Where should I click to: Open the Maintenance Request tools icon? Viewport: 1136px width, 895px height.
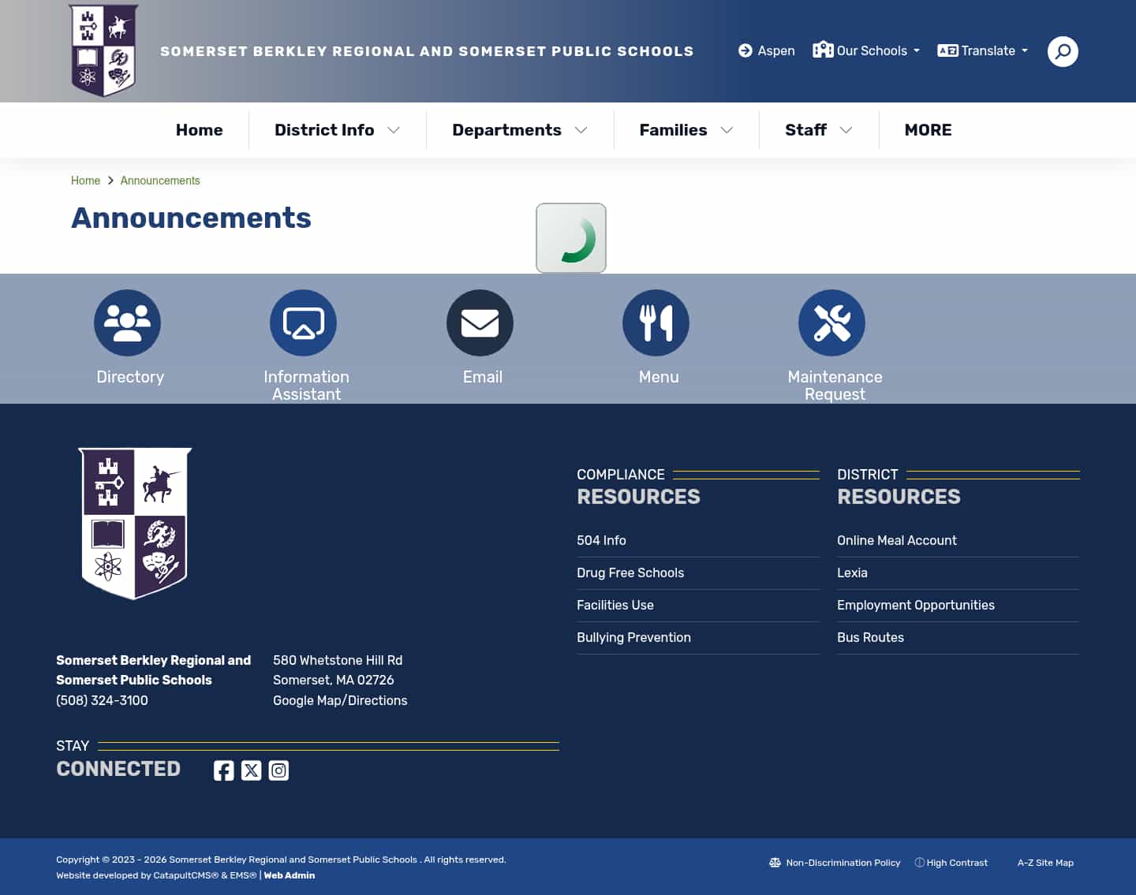831,323
